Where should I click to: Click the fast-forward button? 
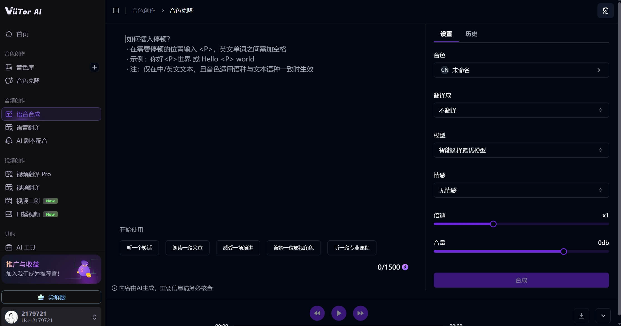360,313
